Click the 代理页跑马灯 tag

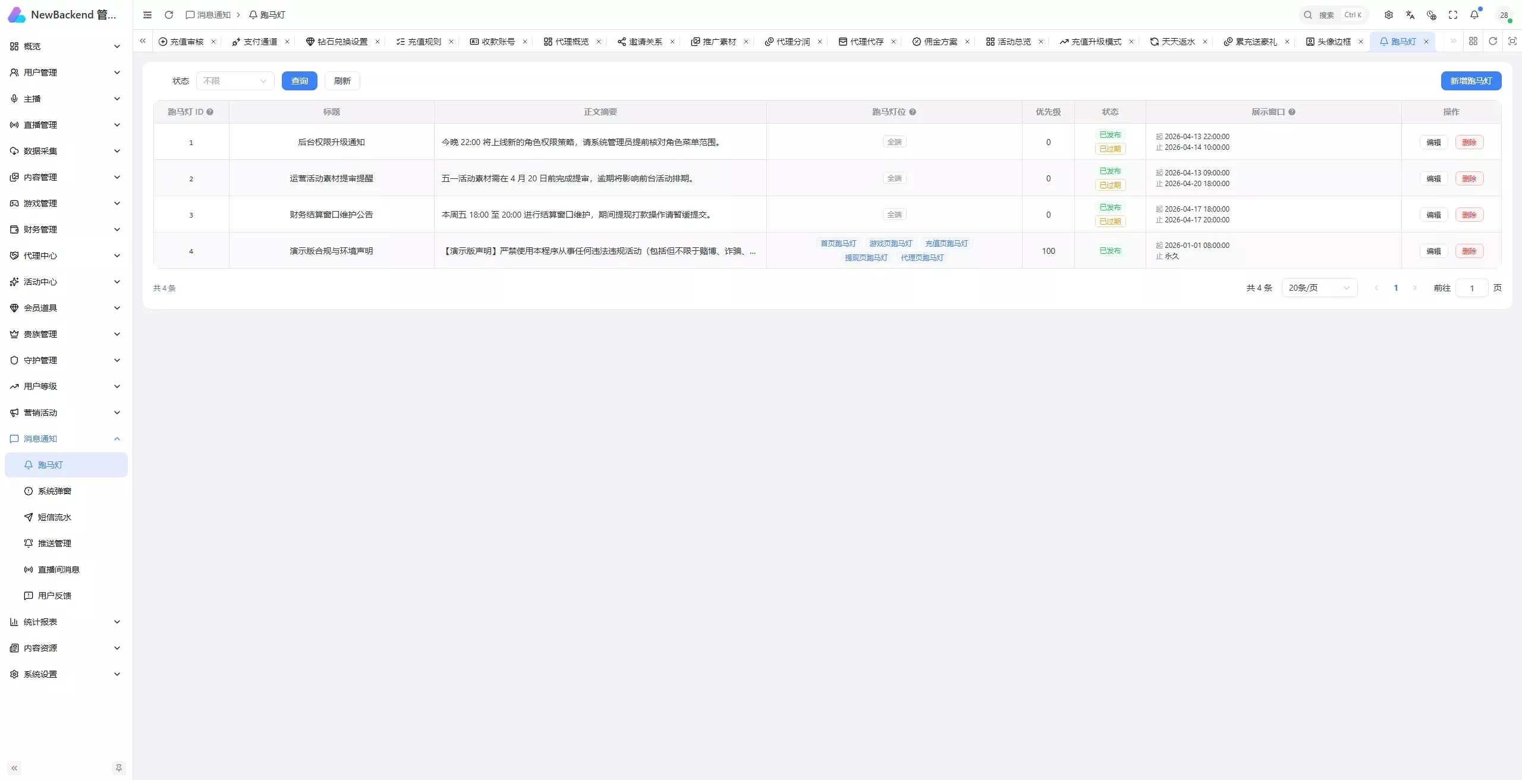pyautogui.click(x=922, y=258)
